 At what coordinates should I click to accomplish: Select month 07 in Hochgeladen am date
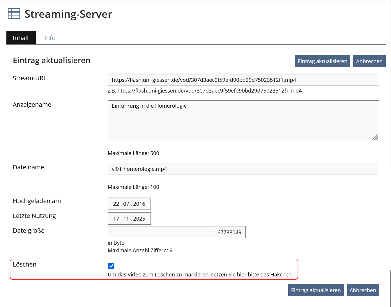(126, 204)
